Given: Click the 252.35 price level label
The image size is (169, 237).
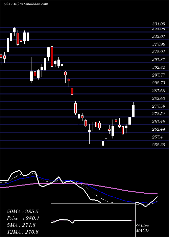Looking at the screenshot, I should (159, 145).
